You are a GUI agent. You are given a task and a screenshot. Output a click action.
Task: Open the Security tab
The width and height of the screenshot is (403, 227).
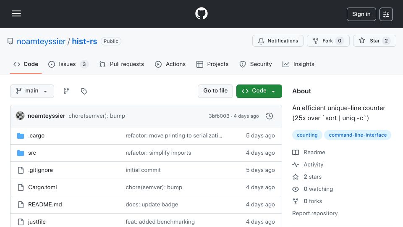(256, 64)
